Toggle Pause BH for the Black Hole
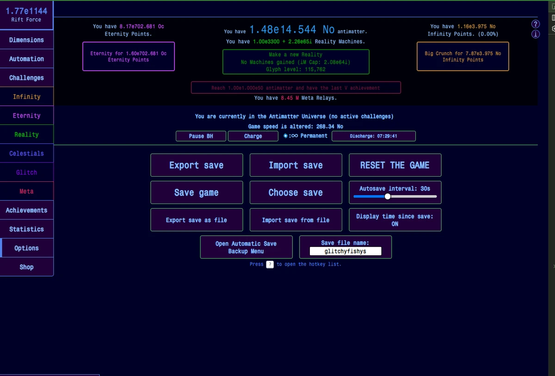 (x=200, y=136)
